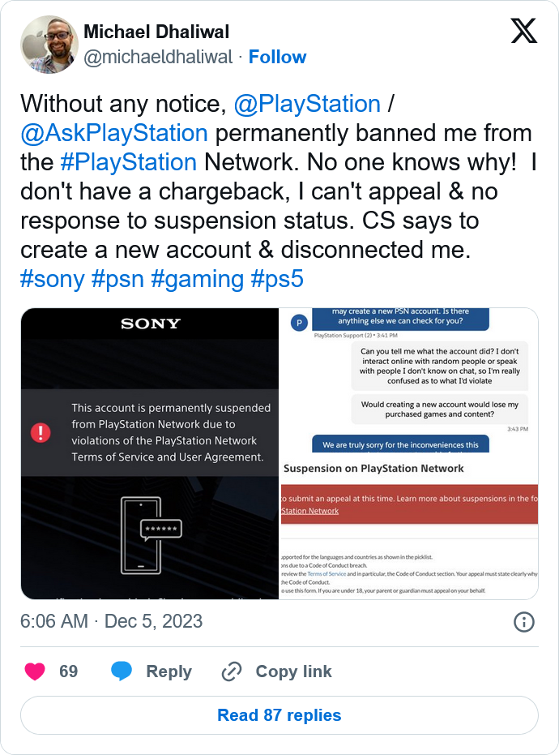The image size is (559, 755).
Task: Follow @michaeldhaliwal
Action: [277, 57]
